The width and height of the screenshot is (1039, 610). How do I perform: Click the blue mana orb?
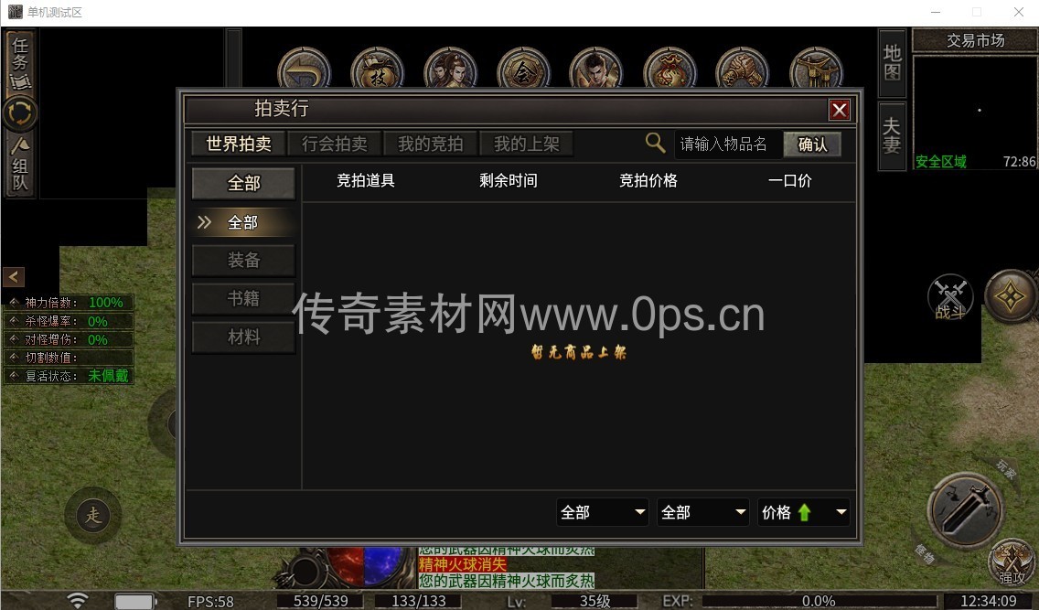click(383, 566)
